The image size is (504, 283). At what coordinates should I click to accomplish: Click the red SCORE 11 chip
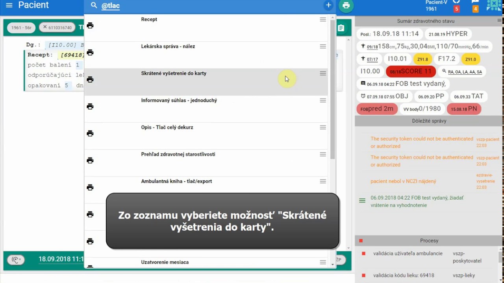411,72
